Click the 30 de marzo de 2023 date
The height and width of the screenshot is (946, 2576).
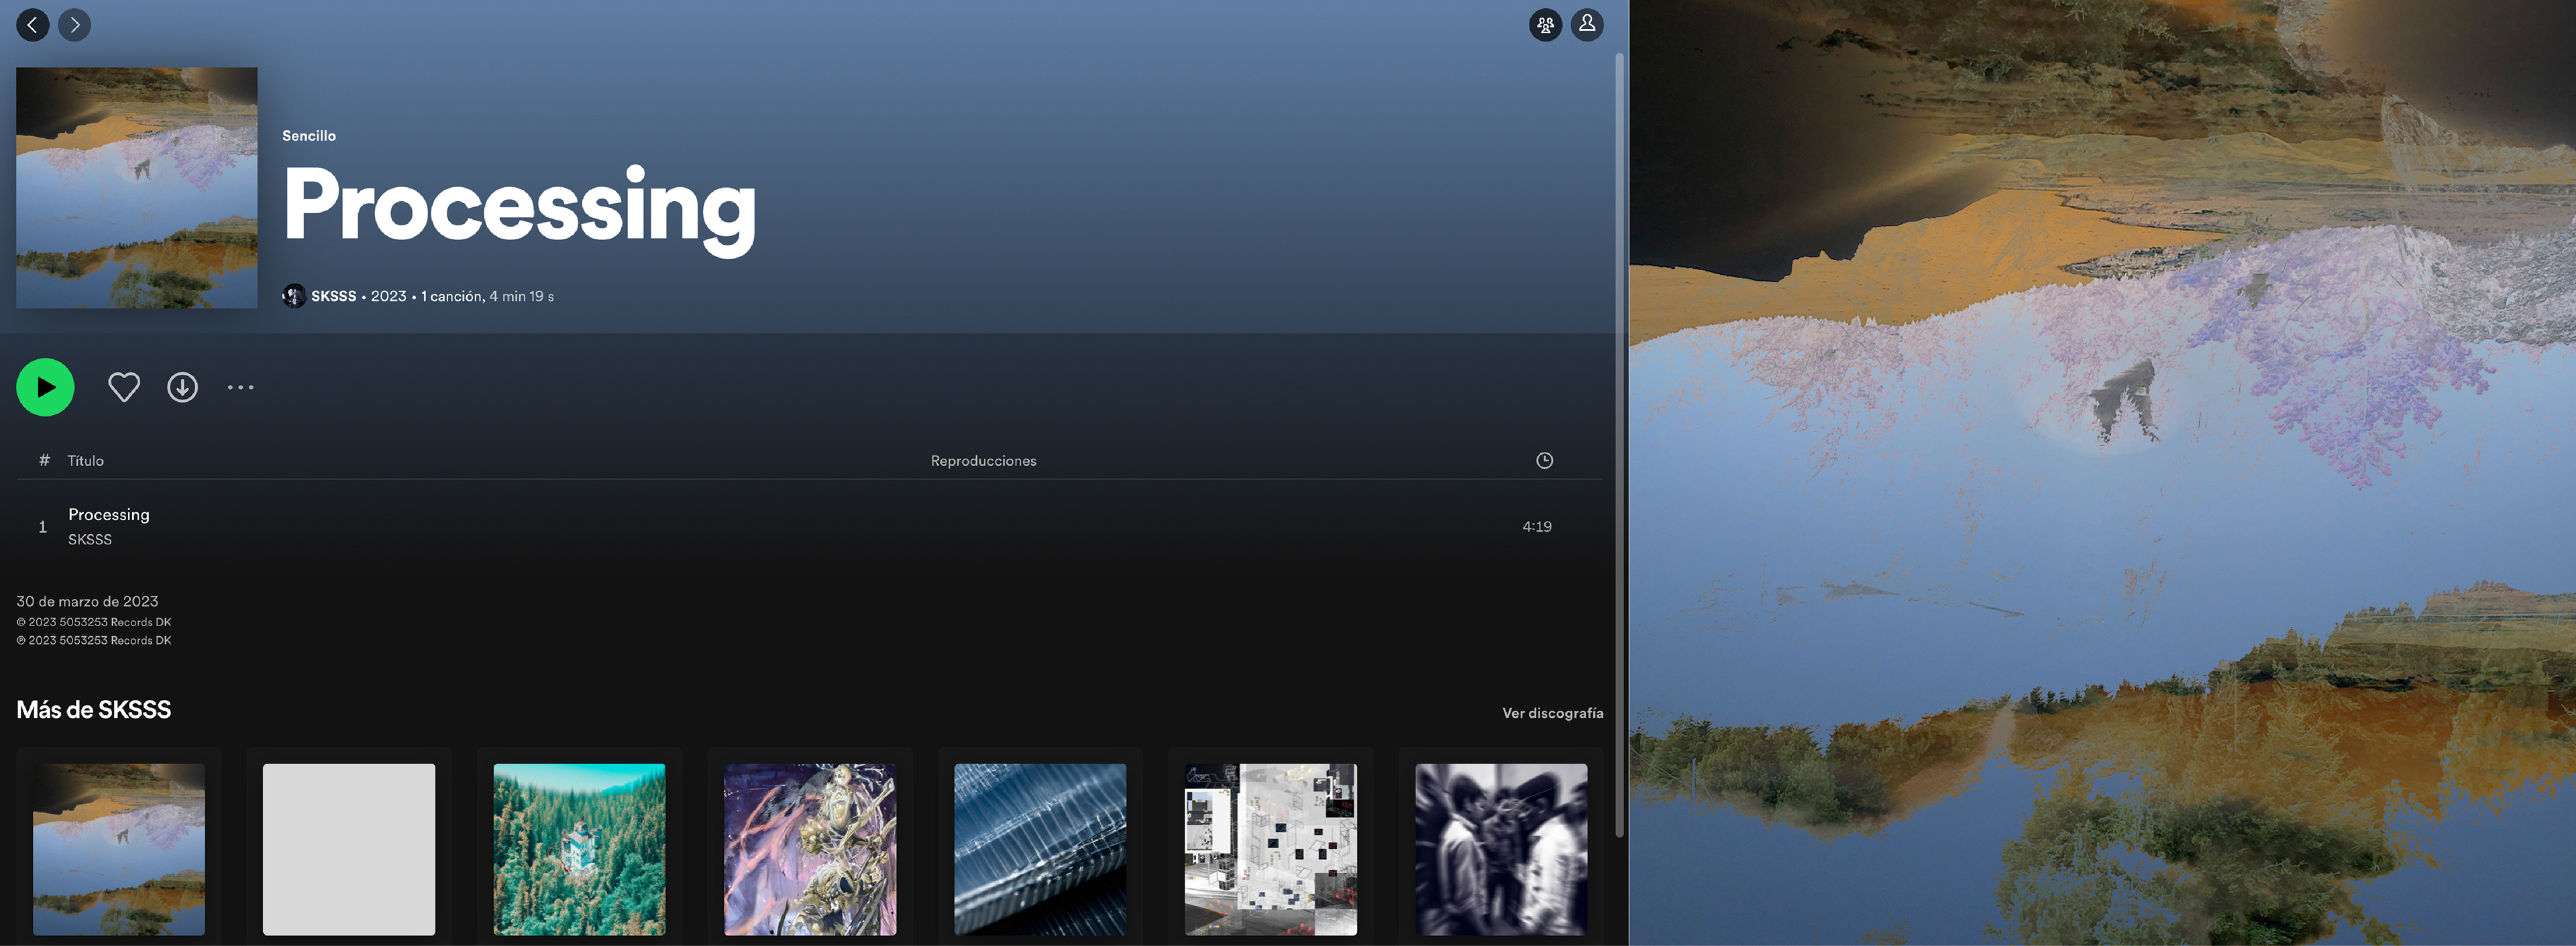(x=87, y=601)
